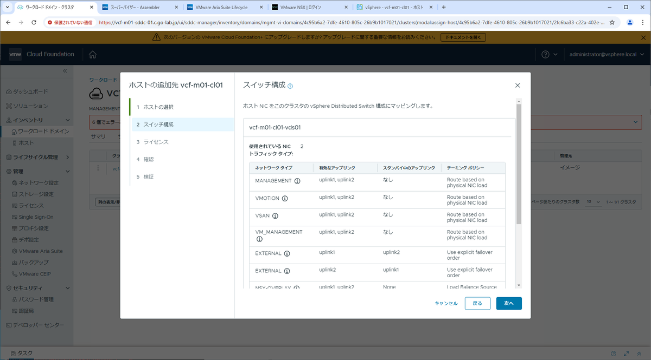Click the 戻る button

click(477, 303)
